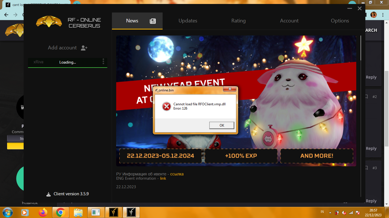This screenshot has width=389, height=218.
Task: Click Reply on the first forum post
Action: coord(371,77)
